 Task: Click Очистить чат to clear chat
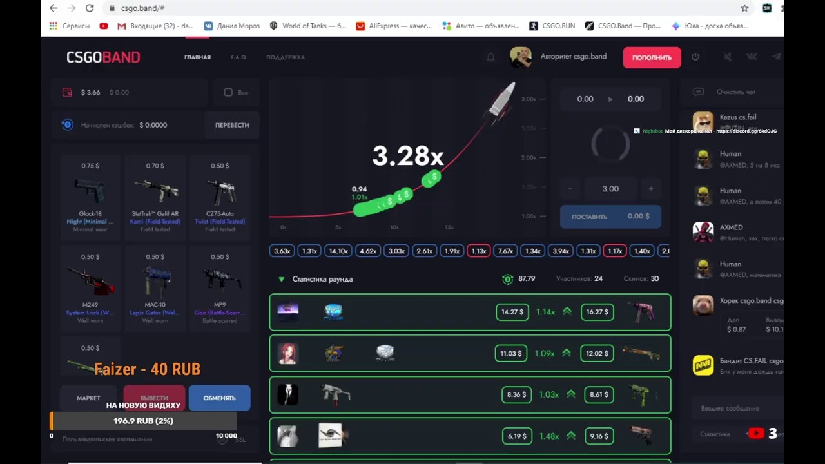pyautogui.click(x=735, y=92)
